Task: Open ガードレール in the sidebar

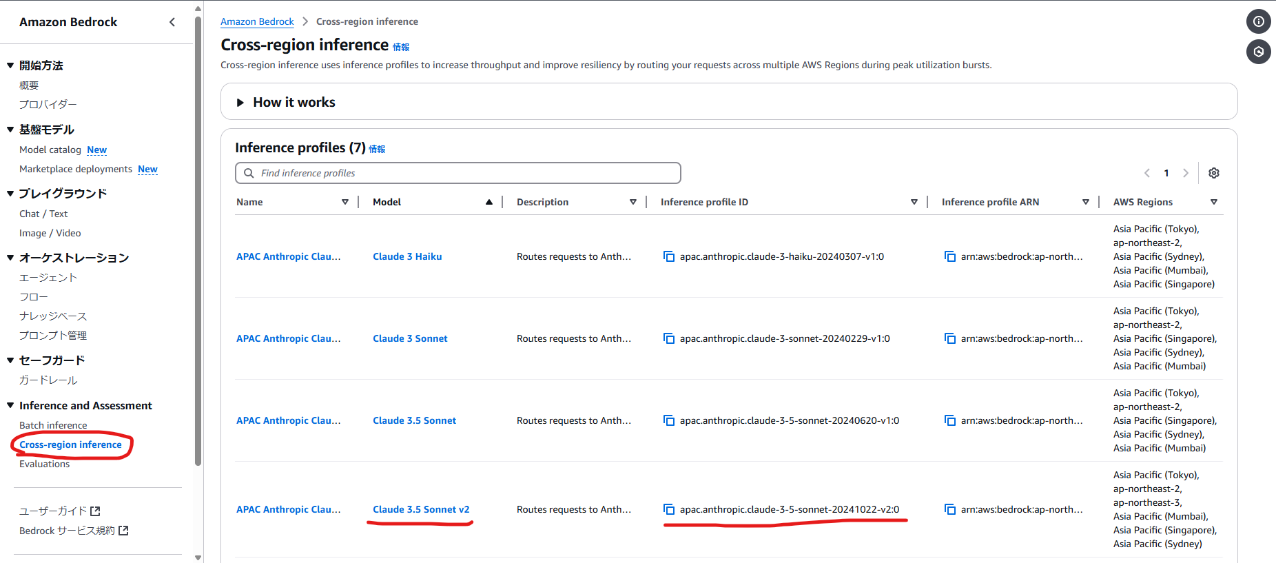Action: point(48,380)
